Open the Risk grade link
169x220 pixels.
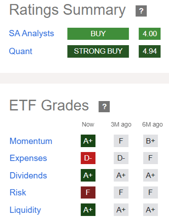click(18, 192)
